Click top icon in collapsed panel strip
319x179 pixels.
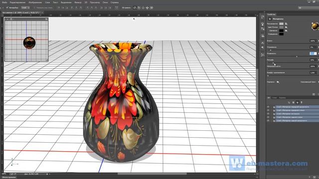click(263, 17)
